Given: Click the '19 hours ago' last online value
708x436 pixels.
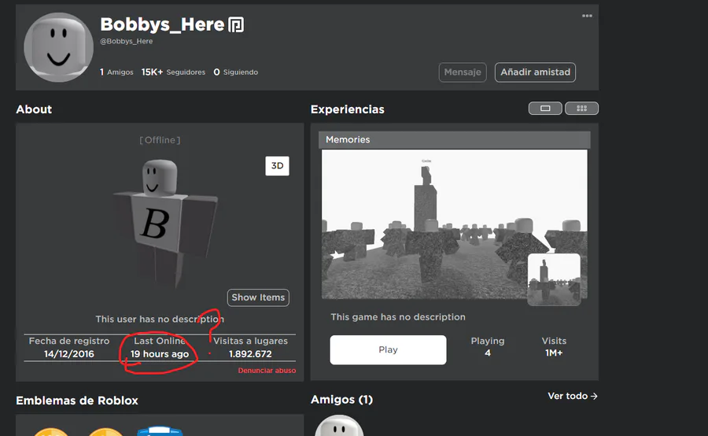Looking at the screenshot, I should 160,354.
